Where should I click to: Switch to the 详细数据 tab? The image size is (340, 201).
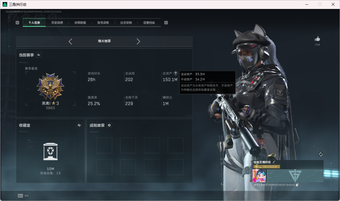click(80, 23)
